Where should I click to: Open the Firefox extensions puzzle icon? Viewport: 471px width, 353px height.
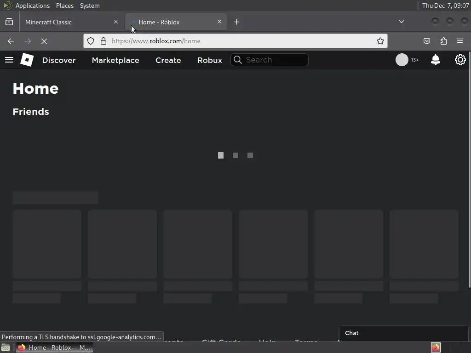[x=443, y=41]
